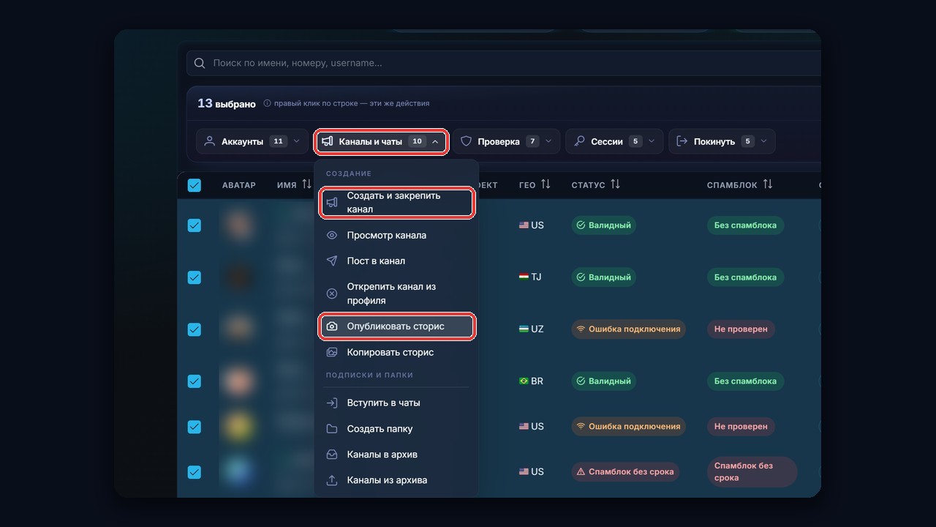Click the upload icon for Каналы из архива
This screenshot has height=527, width=936.
[332, 481]
